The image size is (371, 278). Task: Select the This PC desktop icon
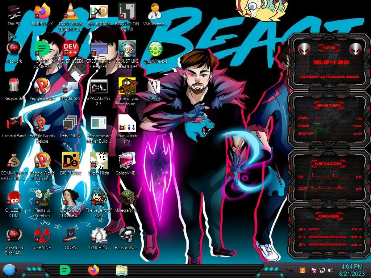tap(14, 11)
